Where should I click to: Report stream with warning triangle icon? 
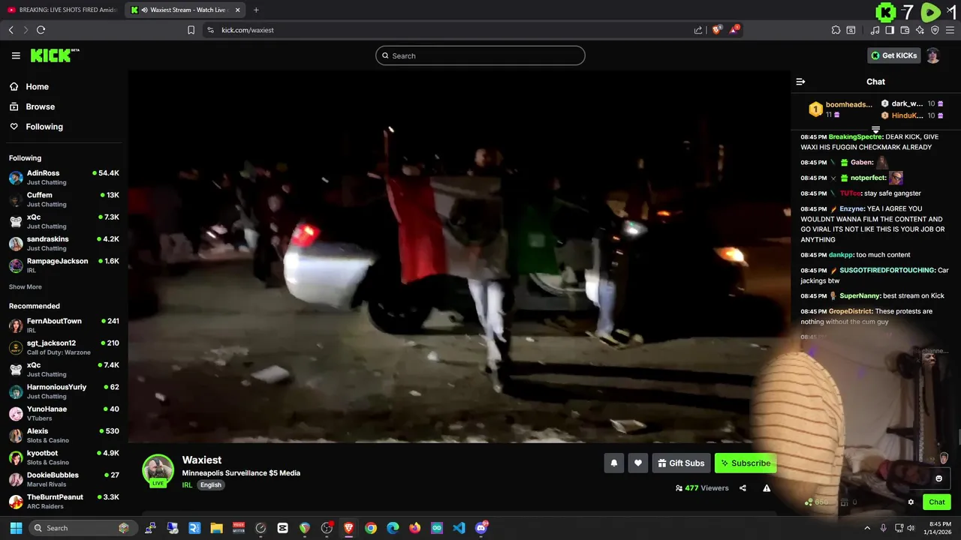click(767, 488)
